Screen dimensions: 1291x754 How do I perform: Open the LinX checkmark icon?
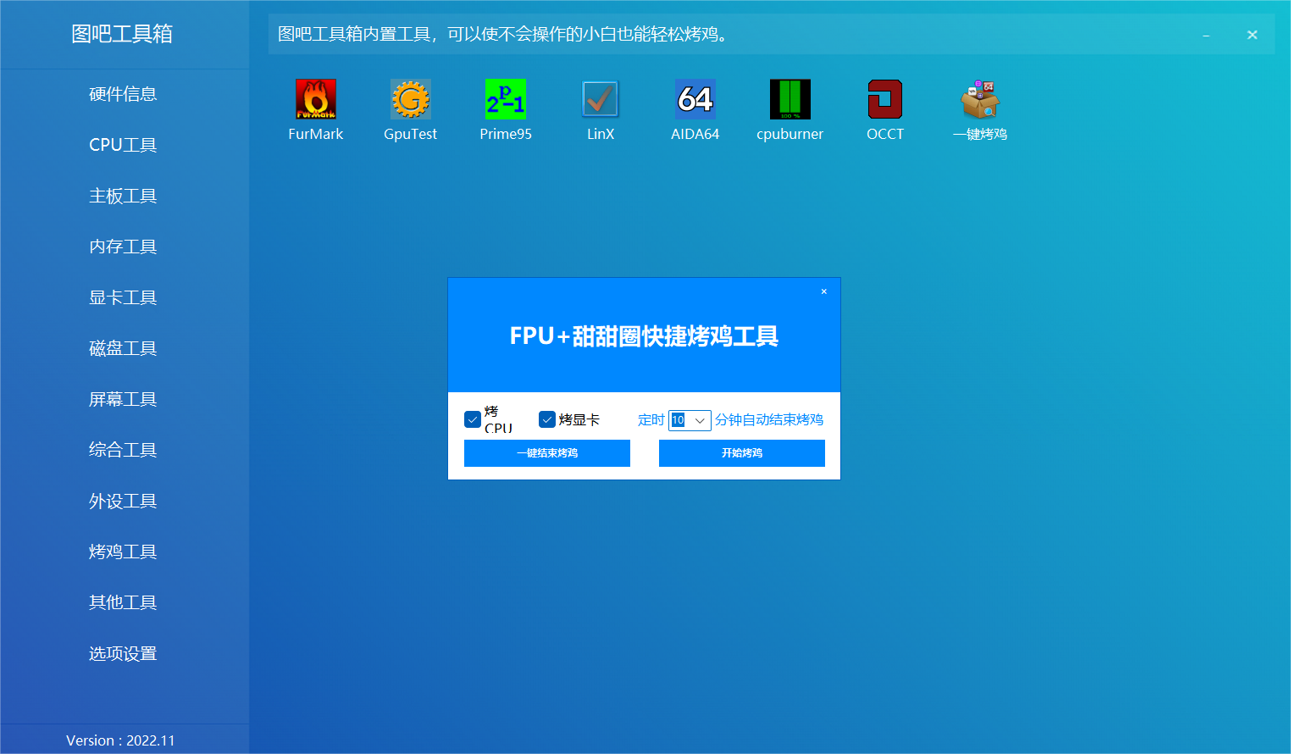(600, 100)
